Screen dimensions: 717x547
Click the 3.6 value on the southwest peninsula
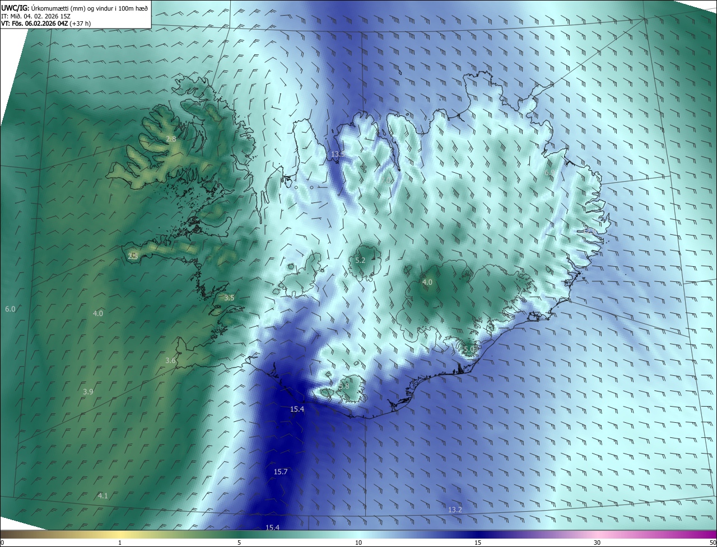[x=171, y=361]
